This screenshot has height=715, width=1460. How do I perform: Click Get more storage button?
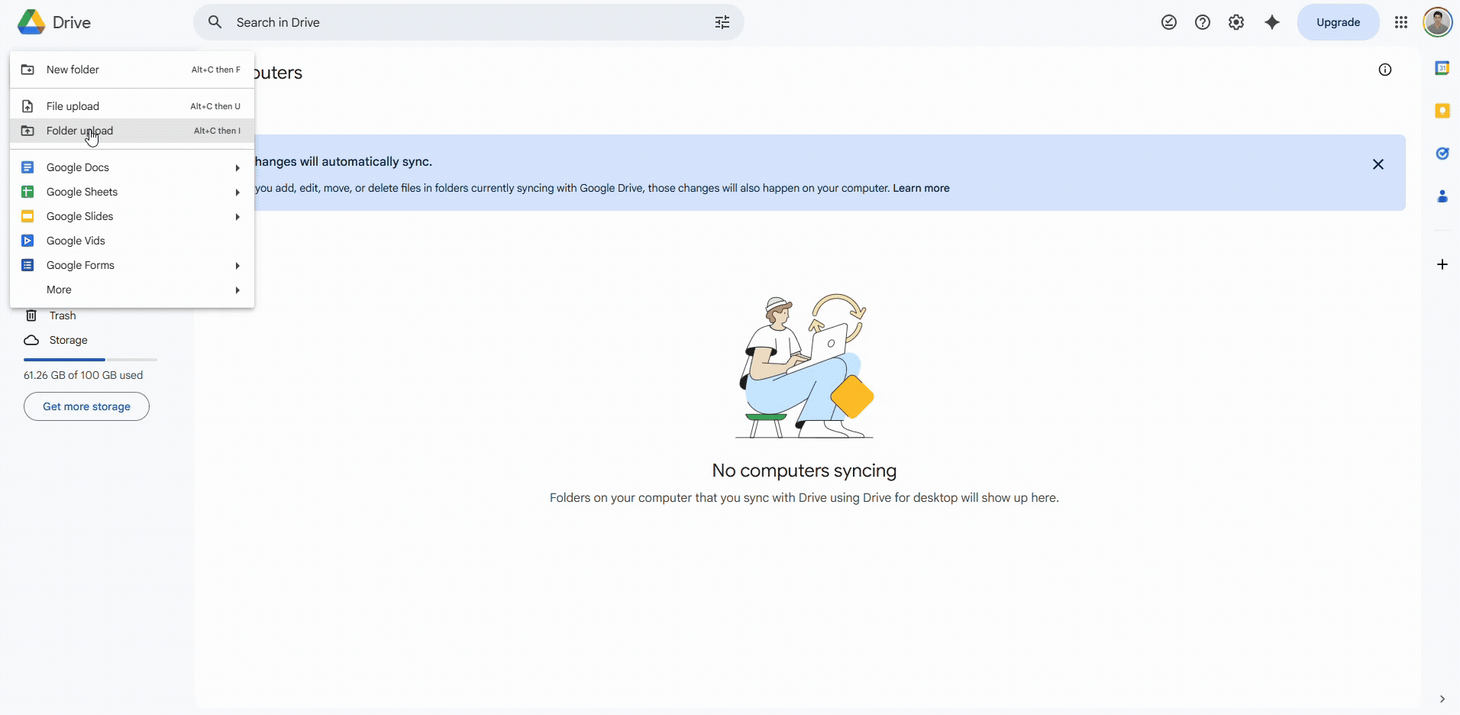click(86, 406)
